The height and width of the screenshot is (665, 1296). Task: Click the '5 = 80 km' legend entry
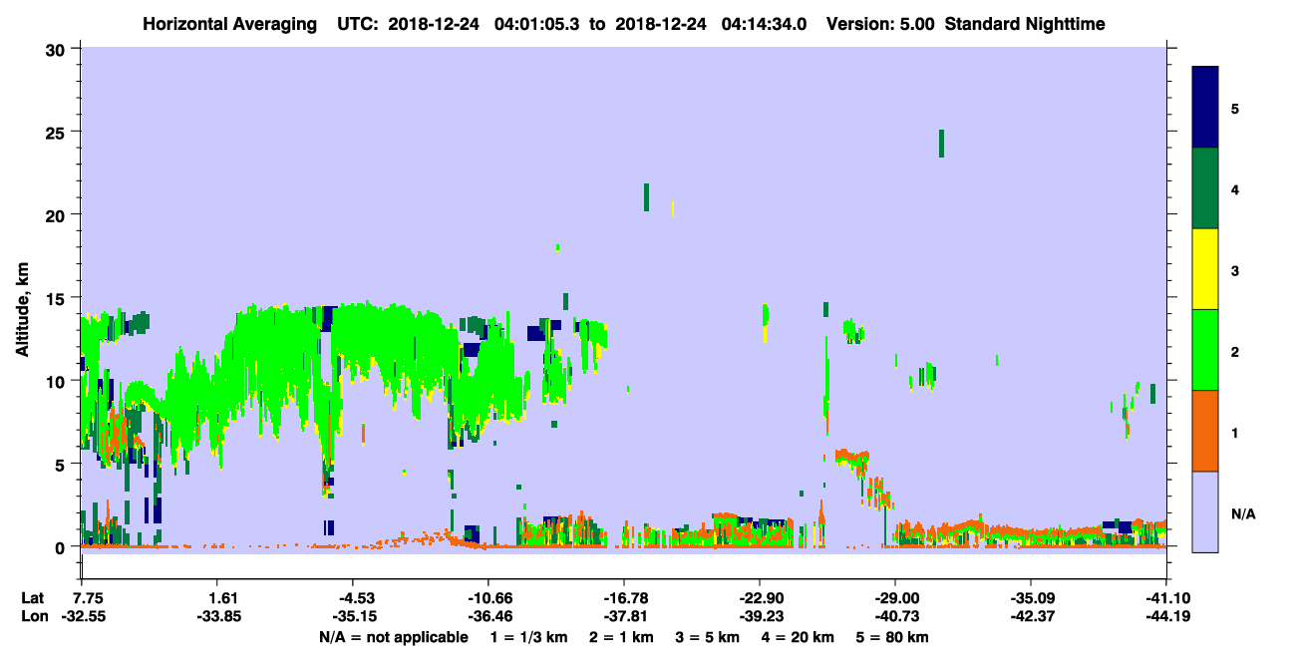click(894, 637)
